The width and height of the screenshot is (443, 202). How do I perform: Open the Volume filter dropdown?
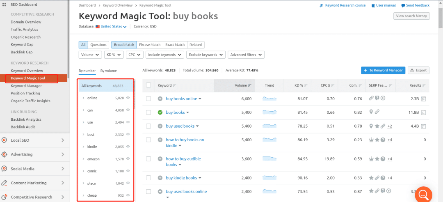point(90,55)
